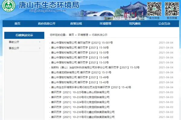
Task: Click the 官方微博 QR code image
Action: (x=172, y=8)
